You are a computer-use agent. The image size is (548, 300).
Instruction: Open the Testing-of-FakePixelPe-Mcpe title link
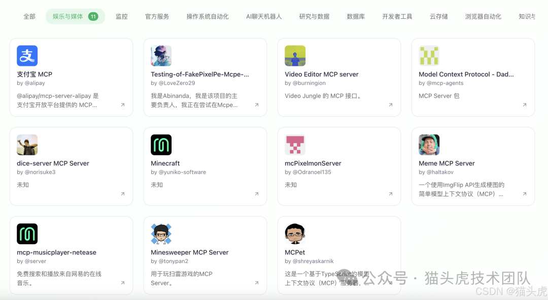200,74
